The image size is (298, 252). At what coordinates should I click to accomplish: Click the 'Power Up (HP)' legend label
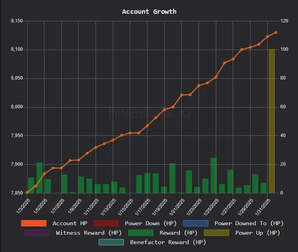coord(258,233)
